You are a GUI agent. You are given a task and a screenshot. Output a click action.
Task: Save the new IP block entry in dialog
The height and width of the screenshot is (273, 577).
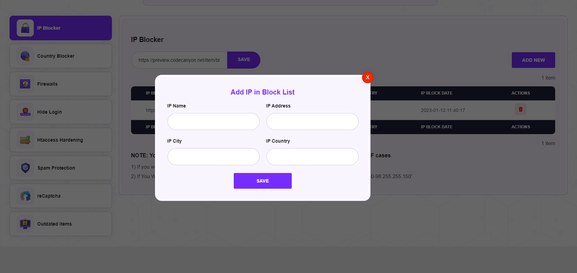pos(263,181)
